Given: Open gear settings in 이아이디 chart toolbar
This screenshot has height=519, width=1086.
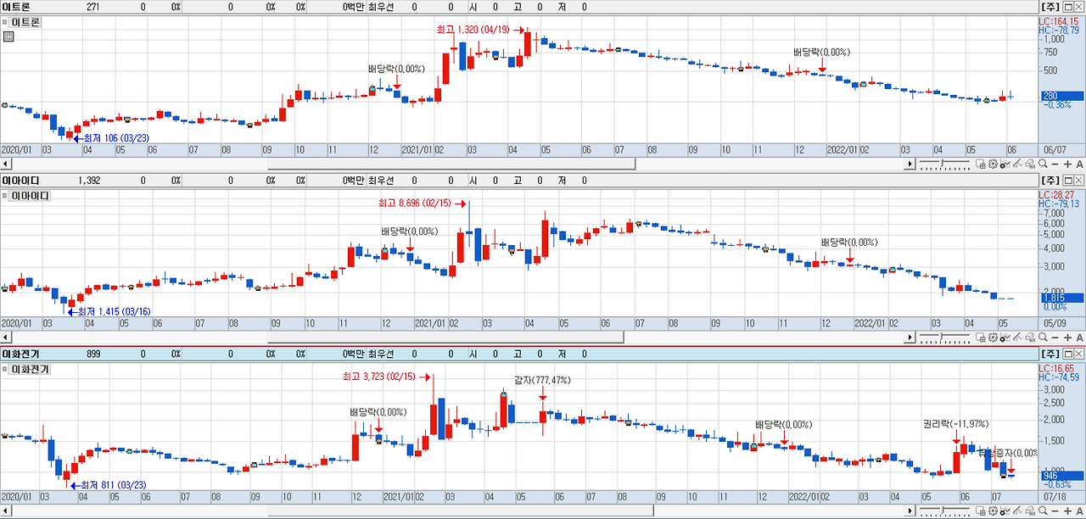Looking at the screenshot, I should pyautogui.click(x=993, y=337).
